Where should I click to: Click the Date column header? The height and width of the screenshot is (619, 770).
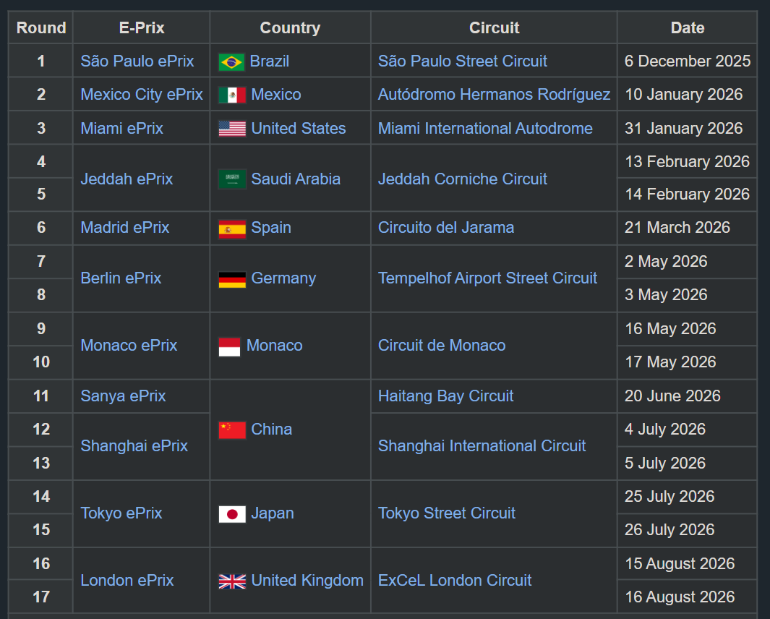click(688, 27)
